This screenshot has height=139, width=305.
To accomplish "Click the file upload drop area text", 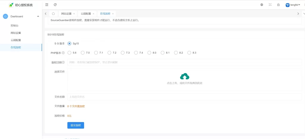I will pyautogui.click(x=185, y=83).
